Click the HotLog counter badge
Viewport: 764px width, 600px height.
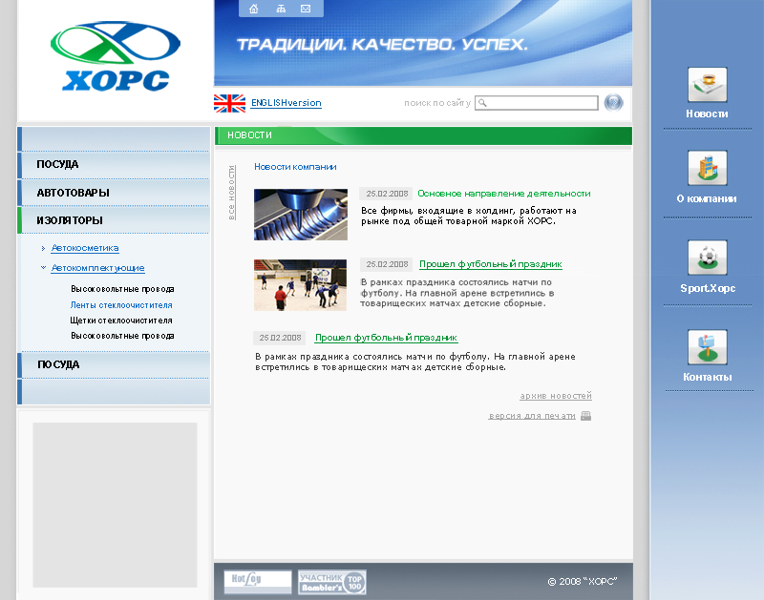[258, 582]
